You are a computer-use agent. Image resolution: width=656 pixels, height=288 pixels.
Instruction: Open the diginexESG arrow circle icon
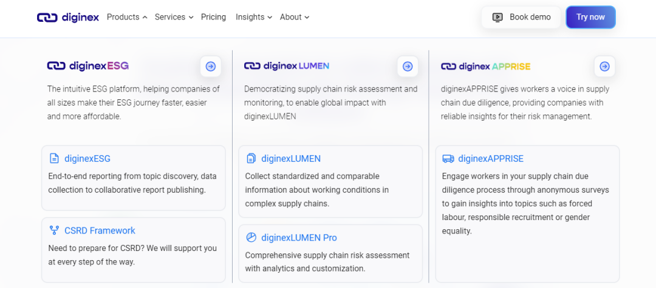(x=210, y=66)
